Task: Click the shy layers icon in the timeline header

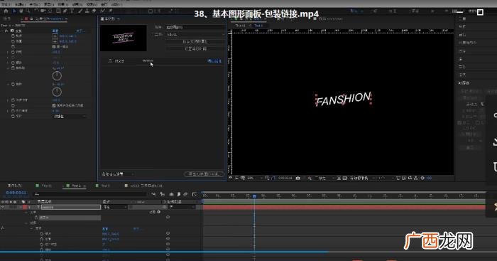Action: (171, 194)
